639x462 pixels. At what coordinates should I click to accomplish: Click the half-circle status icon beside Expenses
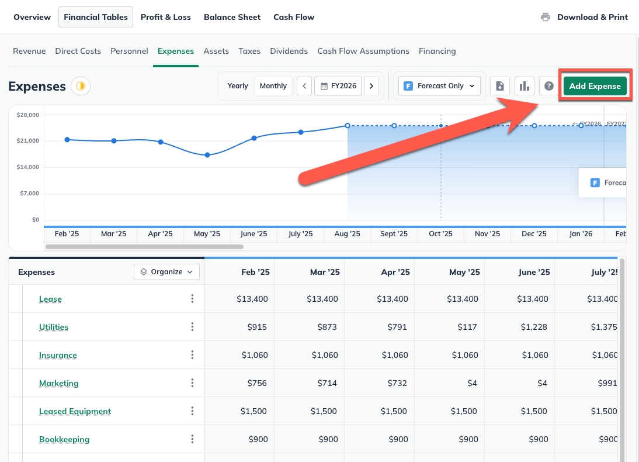tap(81, 87)
